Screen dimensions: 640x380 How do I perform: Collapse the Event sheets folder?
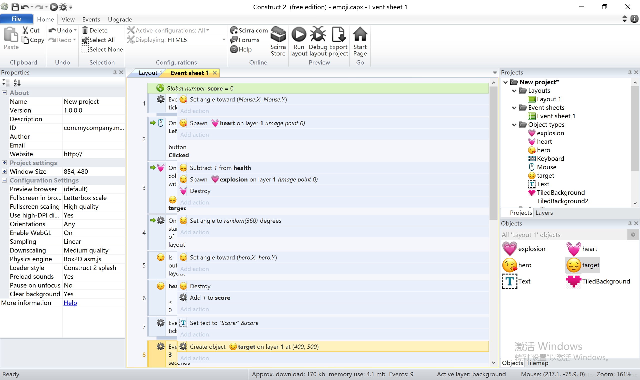tap(514, 108)
